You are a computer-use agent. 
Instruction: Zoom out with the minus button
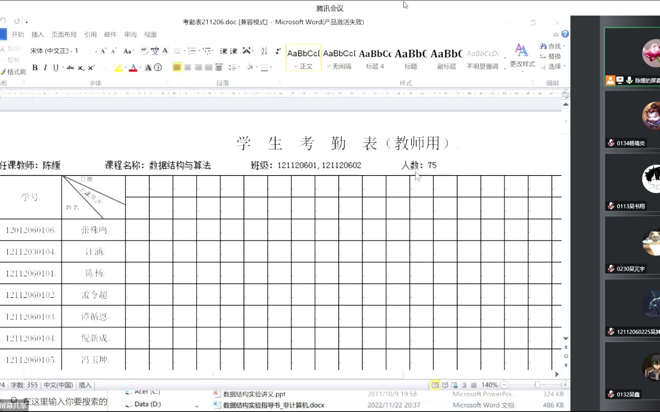pos(504,385)
